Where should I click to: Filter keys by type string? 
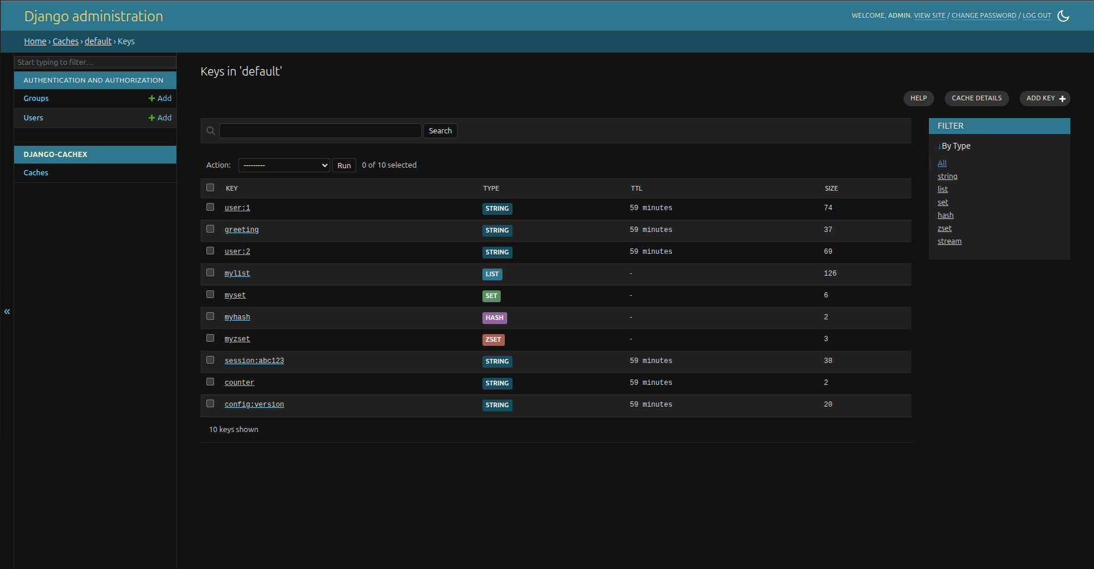pyautogui.click(x=947, y=176)
